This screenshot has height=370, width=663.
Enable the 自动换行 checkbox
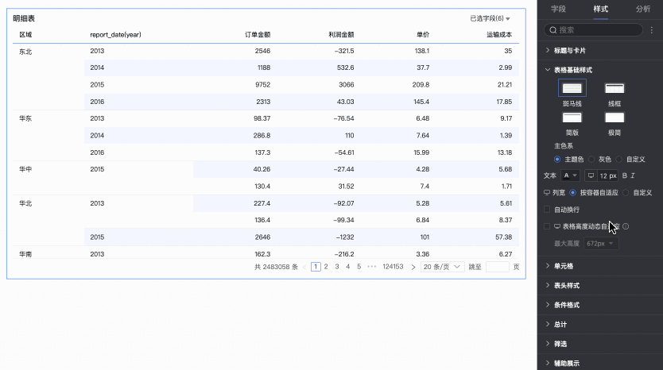pyautogui.click(x=547, y=210)
